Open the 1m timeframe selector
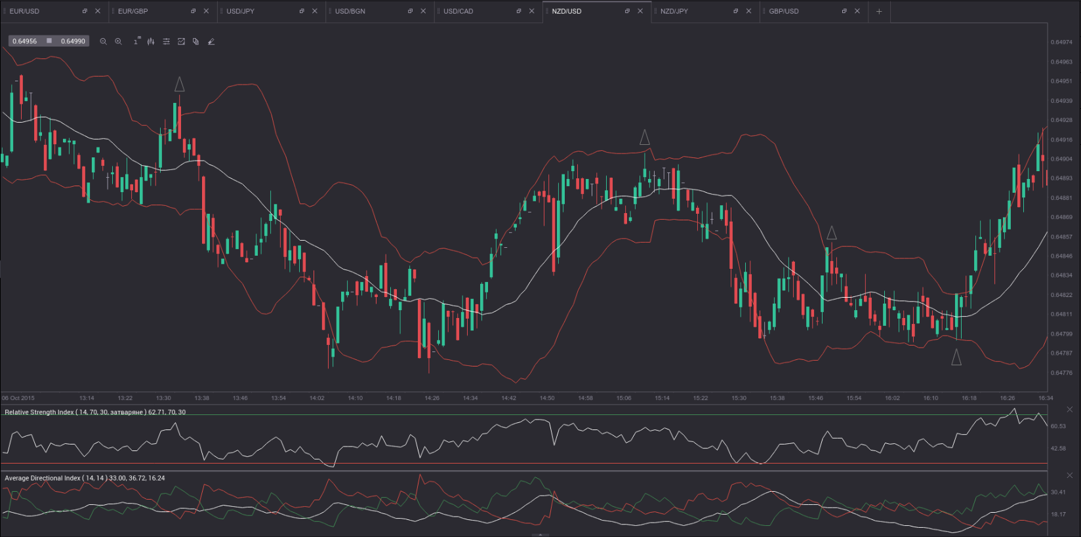This screenshot has height=537, width=1081. [x=136, y=41]
